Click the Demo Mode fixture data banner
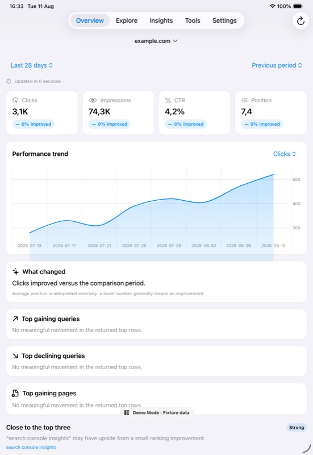 157,412
